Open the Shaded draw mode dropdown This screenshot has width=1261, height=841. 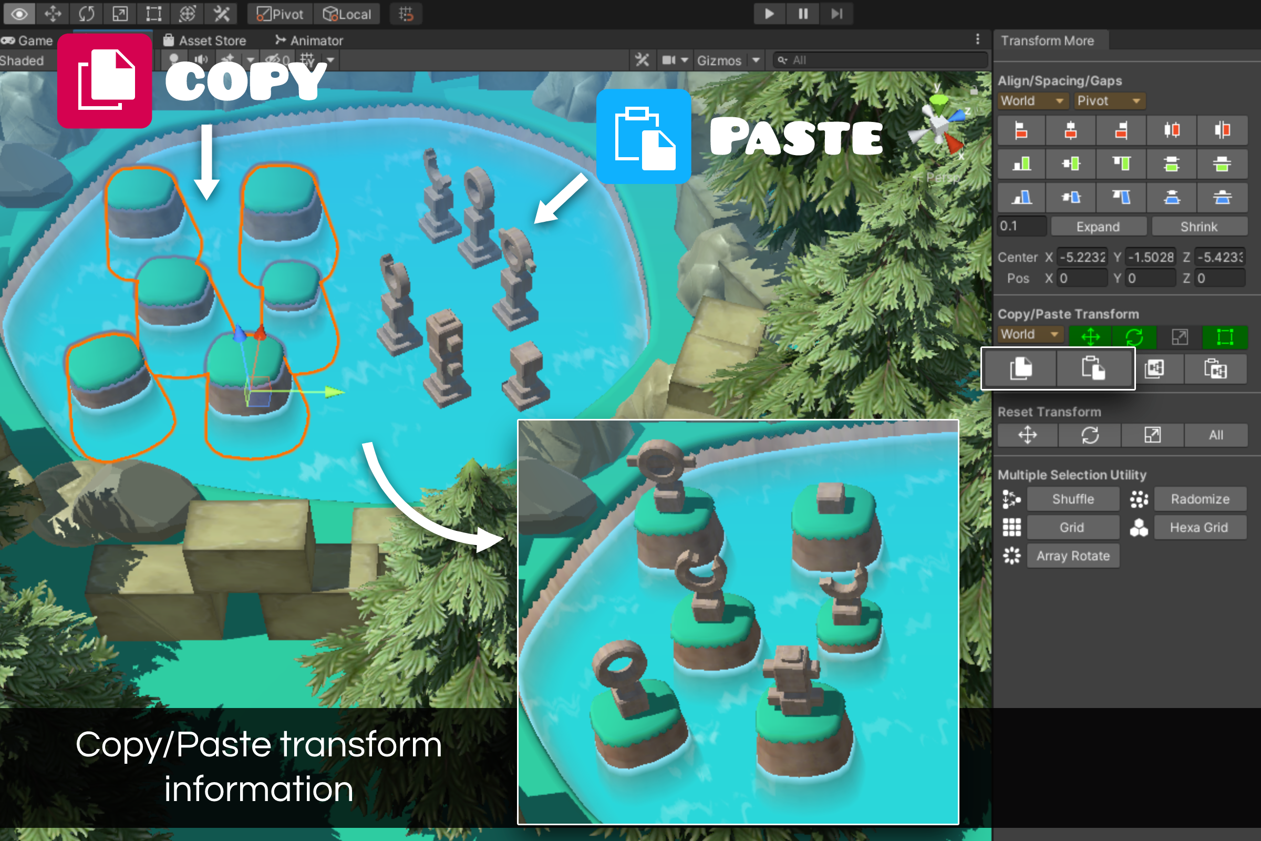coord(23,60)
